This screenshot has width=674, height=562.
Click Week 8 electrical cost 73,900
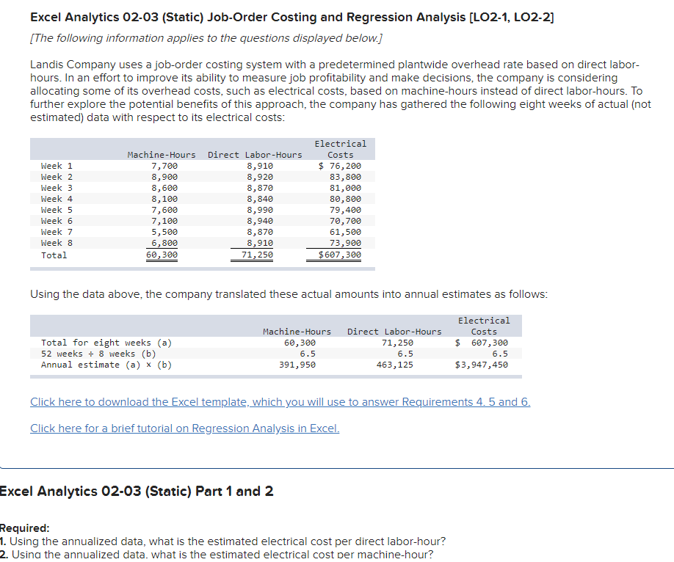[x=345, y=243]
